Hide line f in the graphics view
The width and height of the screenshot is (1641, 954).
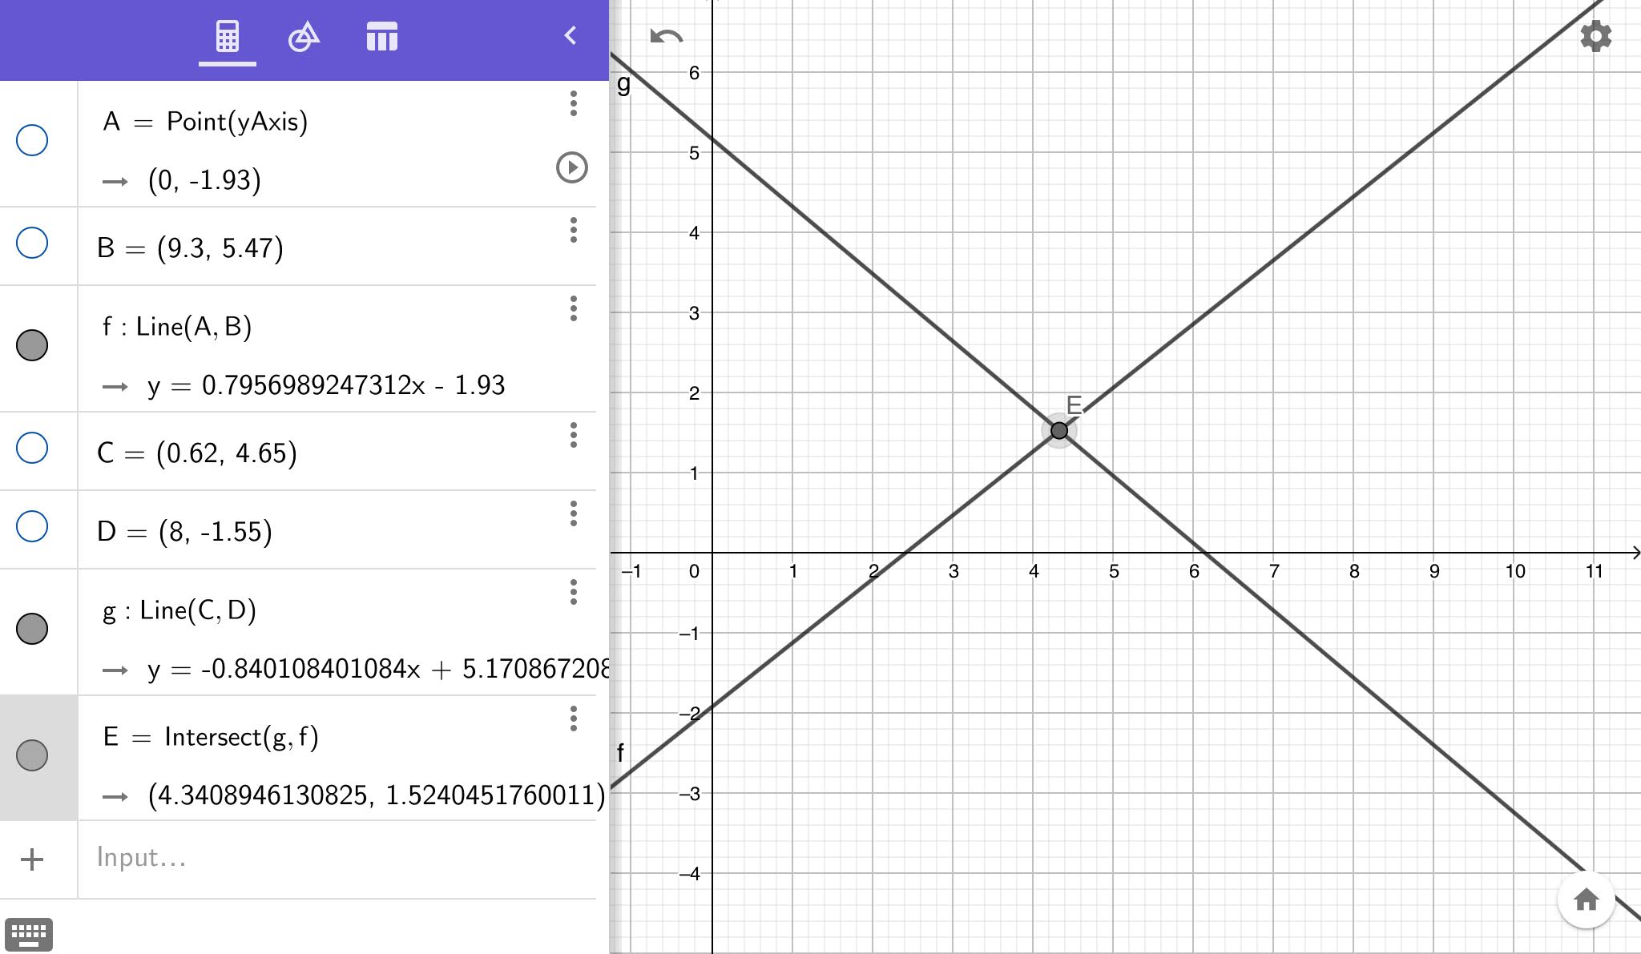(32, 345)
